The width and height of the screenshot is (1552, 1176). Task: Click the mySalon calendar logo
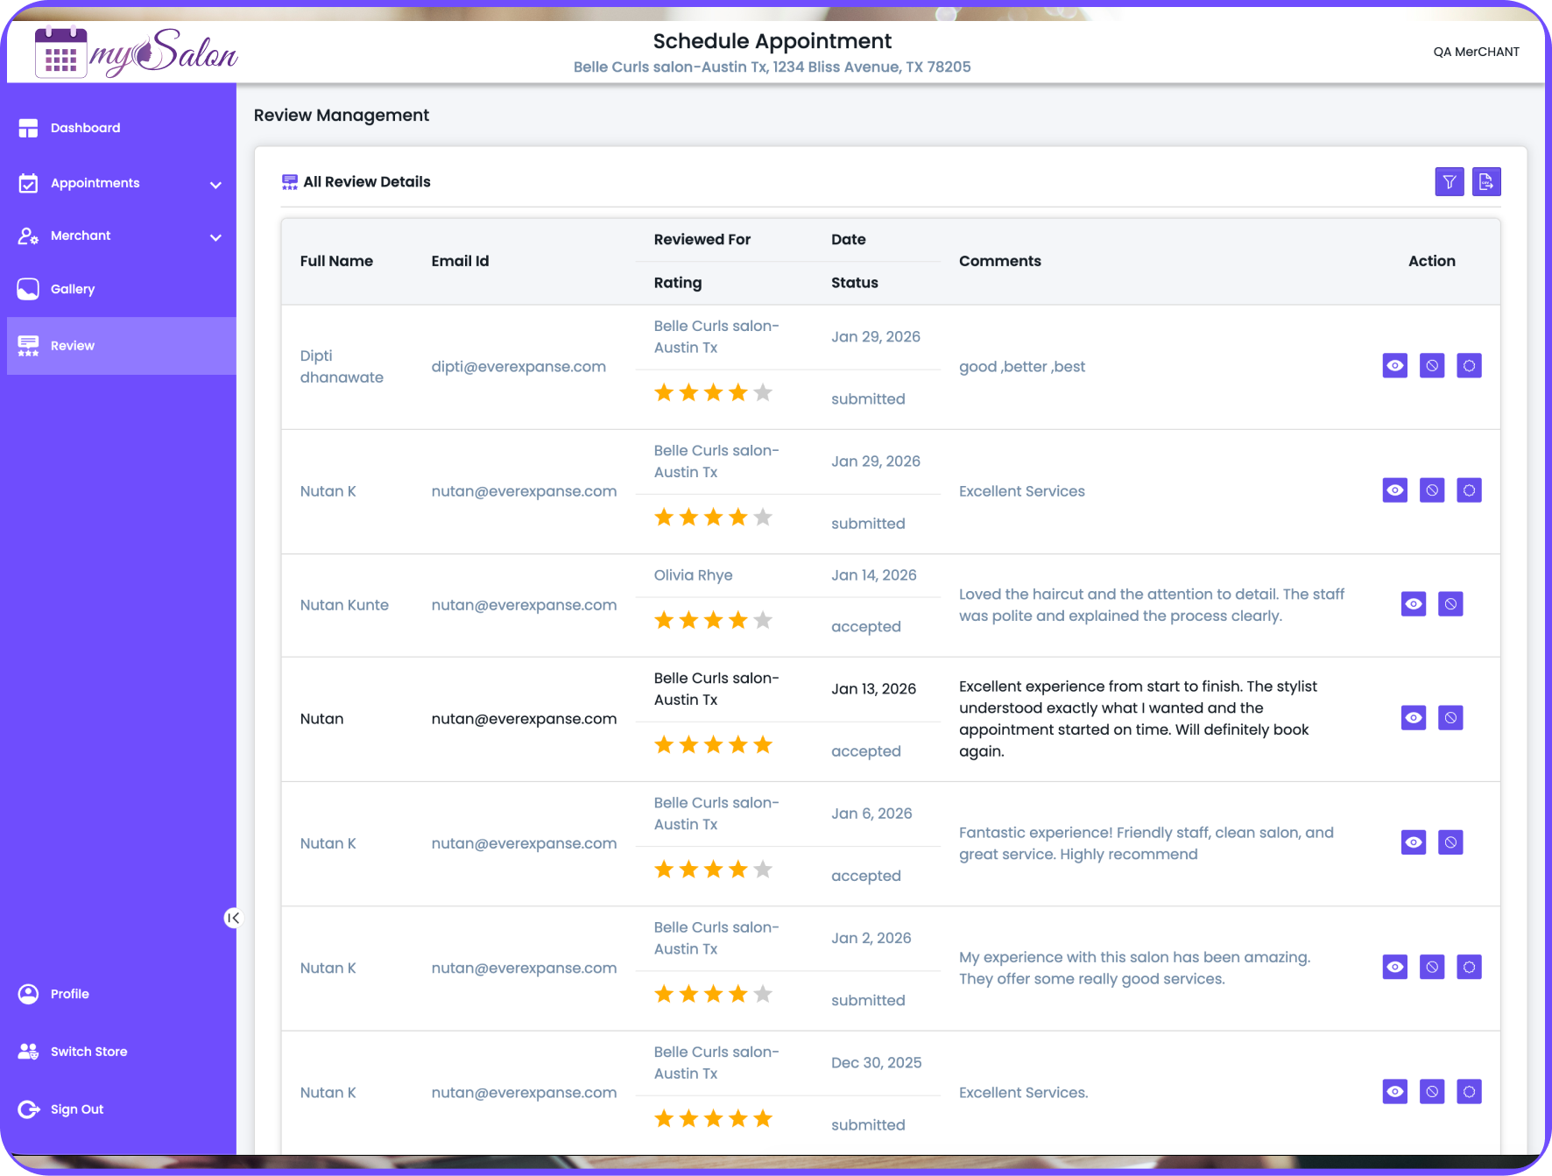pos(60,52)
